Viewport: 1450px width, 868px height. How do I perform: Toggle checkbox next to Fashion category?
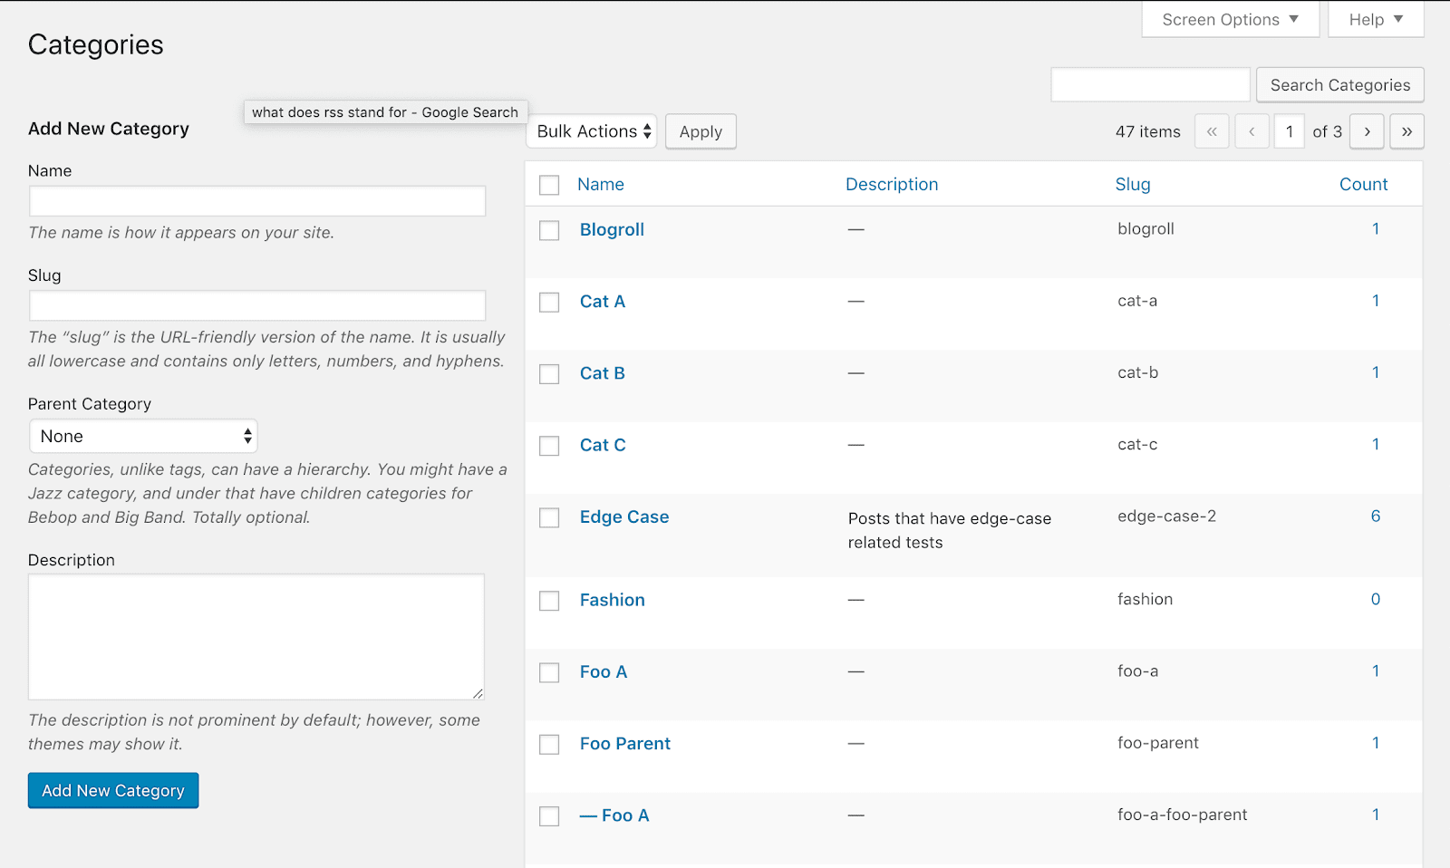pyautogui.click(x=549, y=601)
